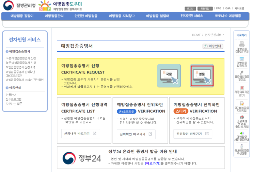Click the 예방접종증명서 sidebar section heading
Image resolution: width=253 pixels, height=172 pixels.
19,52
